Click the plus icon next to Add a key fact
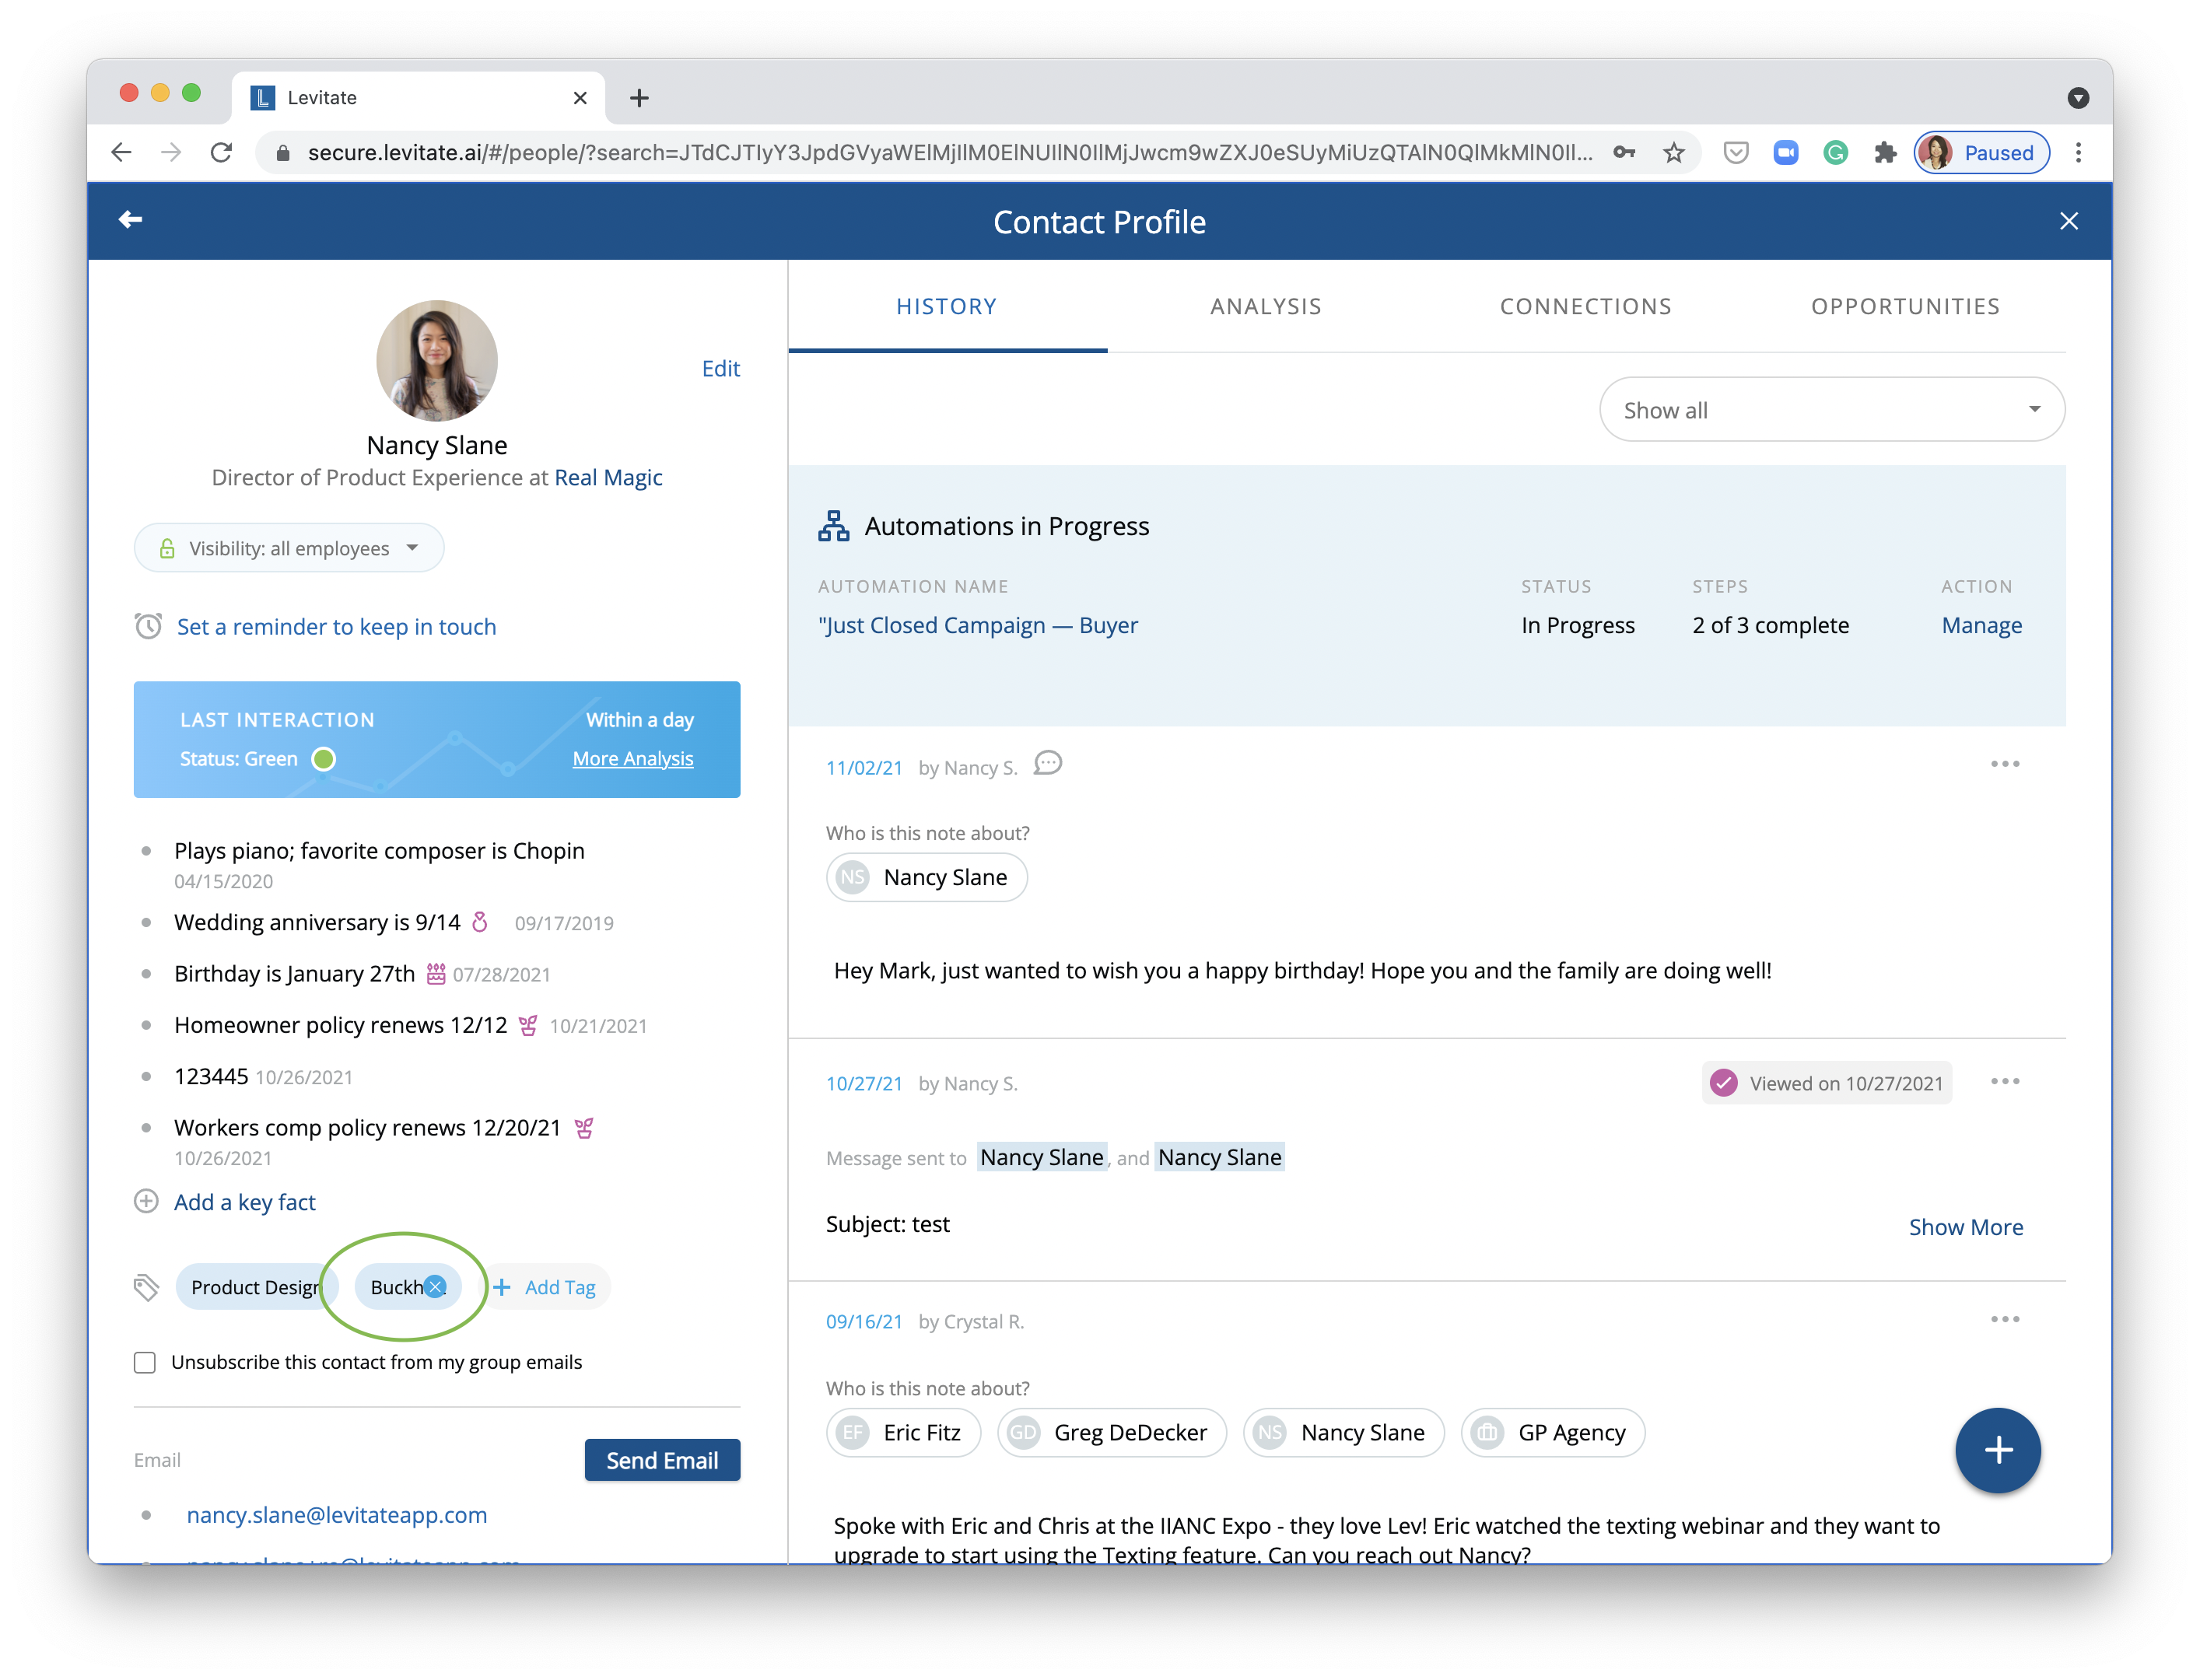2200x1680 pixels. 146,1202
